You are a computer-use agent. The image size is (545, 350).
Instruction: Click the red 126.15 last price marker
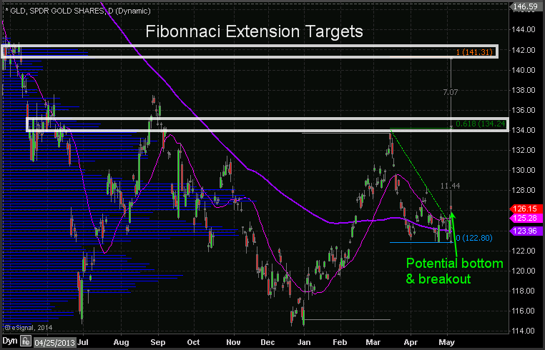click(x=526, y=209)
